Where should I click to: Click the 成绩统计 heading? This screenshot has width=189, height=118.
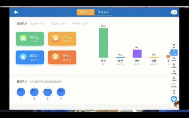(x=22, y=24)
